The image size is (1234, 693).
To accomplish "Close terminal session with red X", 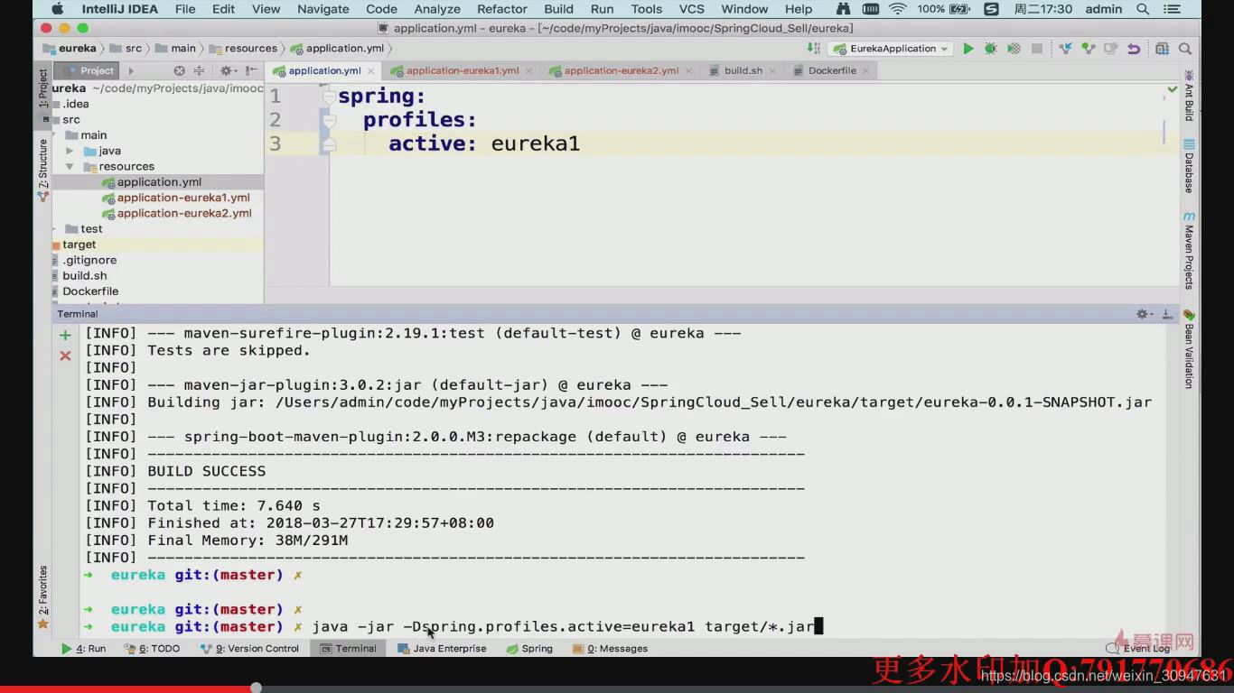I will (x=65, y=356).
